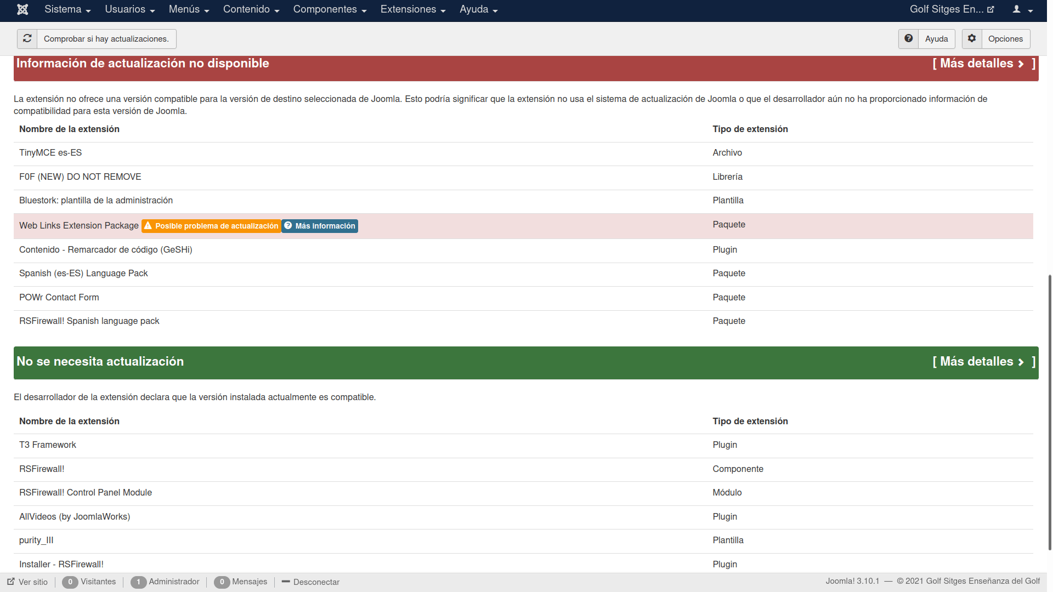Click the Más información badge

(320, 226)
